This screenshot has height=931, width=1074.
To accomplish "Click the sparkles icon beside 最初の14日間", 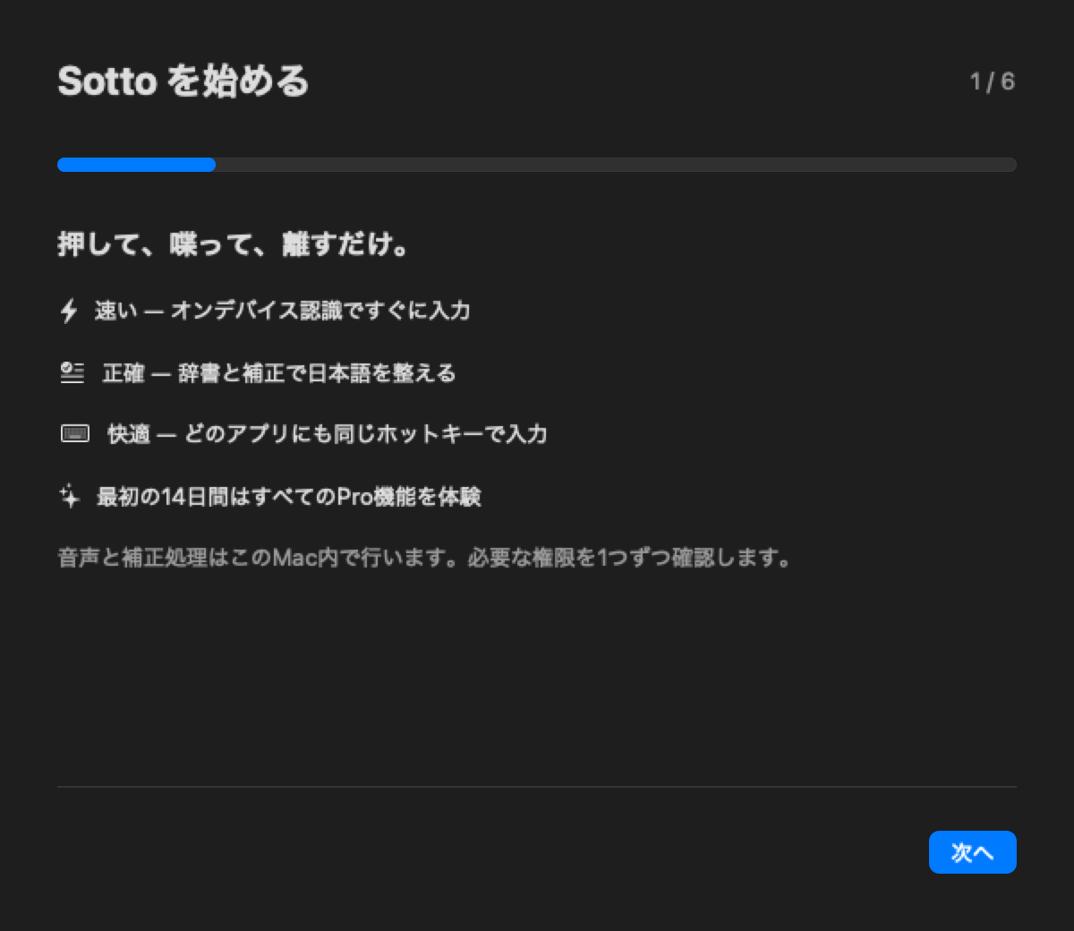I will coord(69,496).
